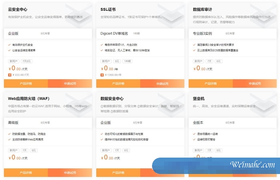Click the checkmark next to 混合场景统一运维
The height and width of the screenshot is (180, 280).
pos(194,134)
